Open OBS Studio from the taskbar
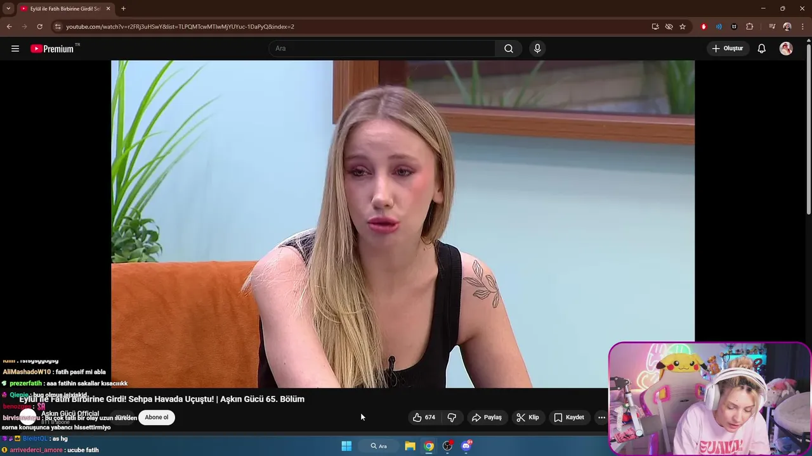This screenshot has height=456, width=812. pos(448,446)
